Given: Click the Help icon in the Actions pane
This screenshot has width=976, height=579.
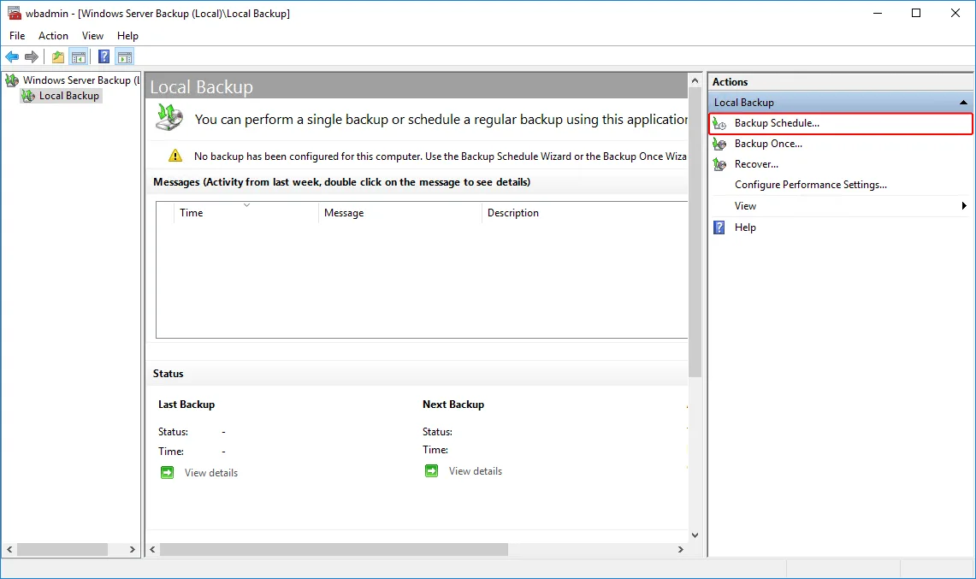Looking at the screenshot, I should [719, 227].
